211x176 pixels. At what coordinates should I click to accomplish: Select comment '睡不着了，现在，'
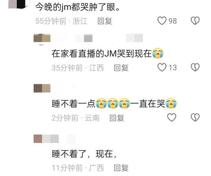click(x=84, y=154)
